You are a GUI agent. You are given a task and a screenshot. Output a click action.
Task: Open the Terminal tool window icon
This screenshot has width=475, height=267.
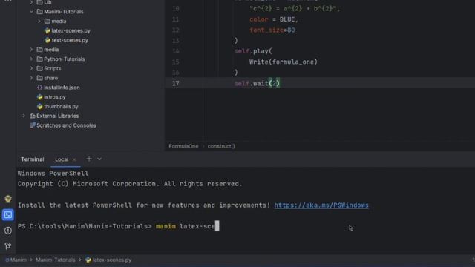pyautogui.click(x=8, y=214)
